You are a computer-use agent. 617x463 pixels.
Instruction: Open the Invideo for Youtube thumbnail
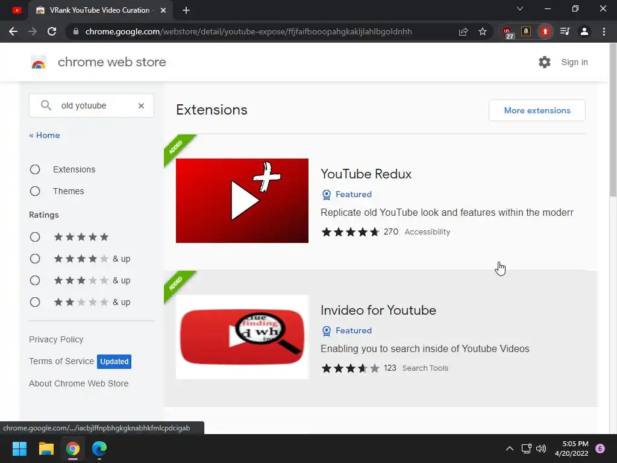point(242,337)
